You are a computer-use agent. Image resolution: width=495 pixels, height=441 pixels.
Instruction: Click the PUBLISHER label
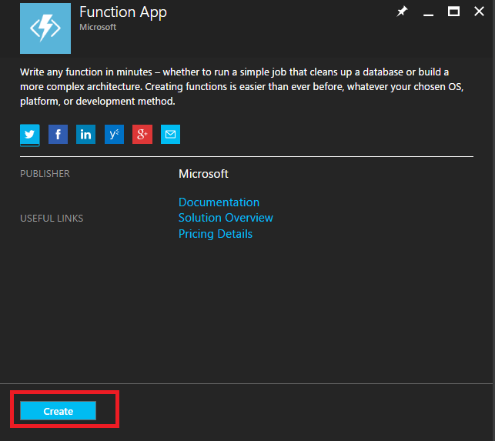[x=45, y=174]
